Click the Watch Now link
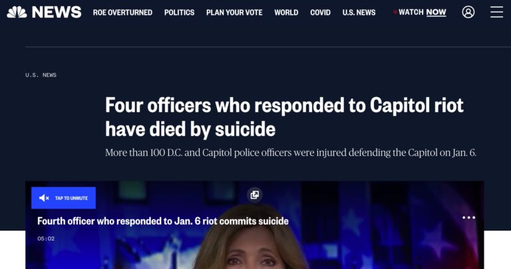 click(422, 12)
